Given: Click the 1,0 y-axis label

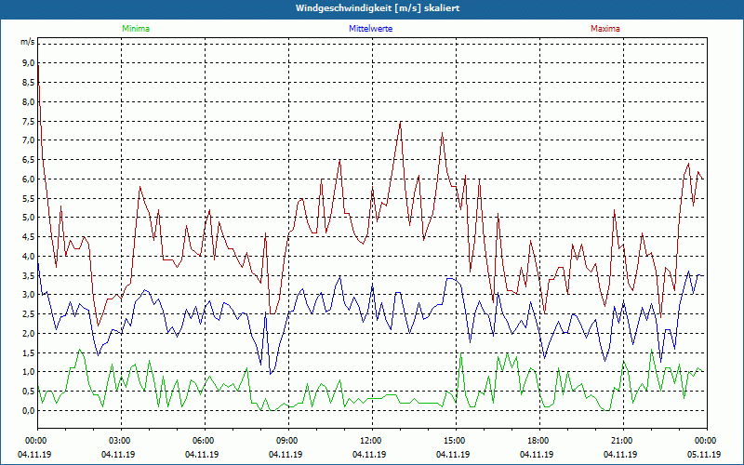Looking at the screenshot, I should point(29,371).
